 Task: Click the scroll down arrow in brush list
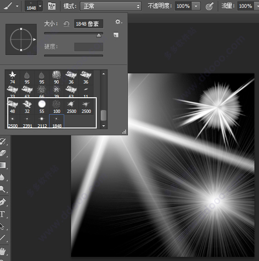(x=104, y=126)
